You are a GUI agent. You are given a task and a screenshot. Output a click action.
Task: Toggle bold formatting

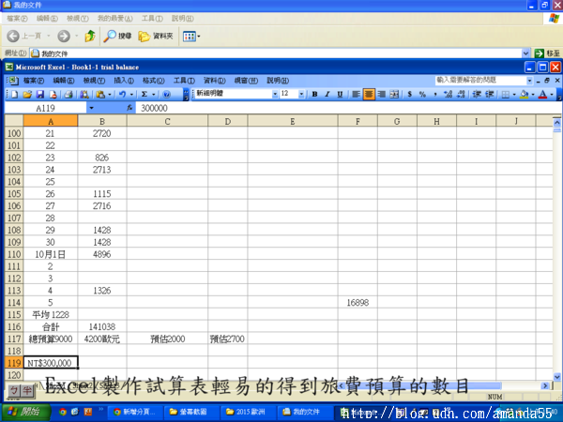pos(314,95)
